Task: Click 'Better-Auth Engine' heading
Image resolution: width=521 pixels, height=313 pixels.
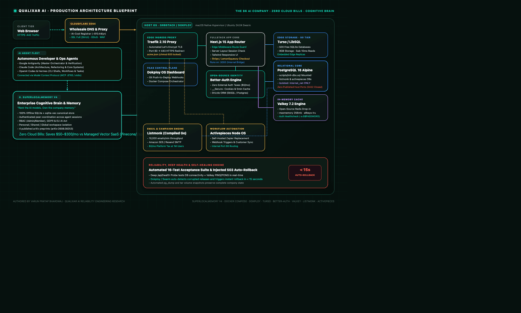Action: click(x=225, y=80)
